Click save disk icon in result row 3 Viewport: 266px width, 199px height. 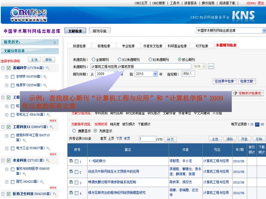[71, 182]
